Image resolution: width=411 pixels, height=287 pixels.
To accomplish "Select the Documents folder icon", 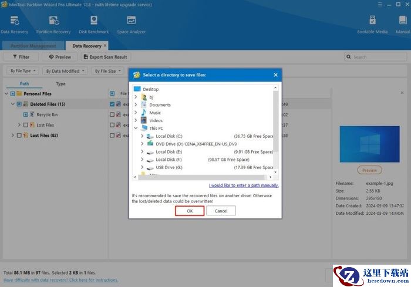I will click(x=144, y=105).
